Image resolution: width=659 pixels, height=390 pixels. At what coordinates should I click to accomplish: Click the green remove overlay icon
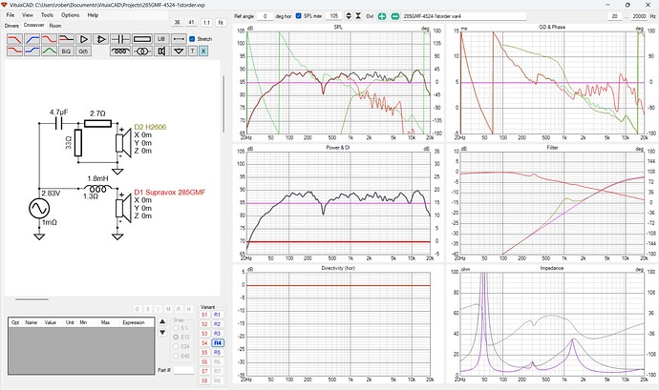(x=395, y=16)
